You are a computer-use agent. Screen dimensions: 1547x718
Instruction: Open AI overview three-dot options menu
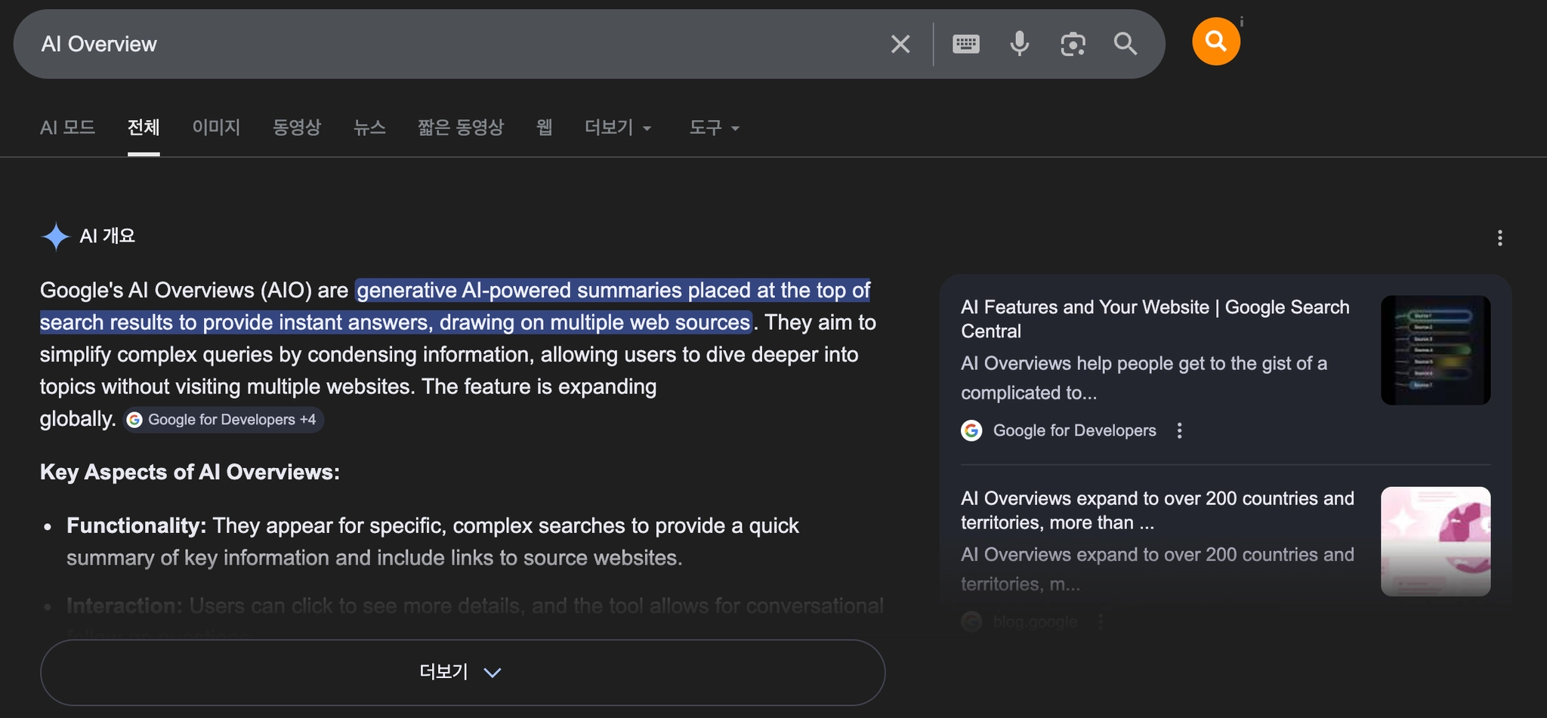tap(1499, 238)
